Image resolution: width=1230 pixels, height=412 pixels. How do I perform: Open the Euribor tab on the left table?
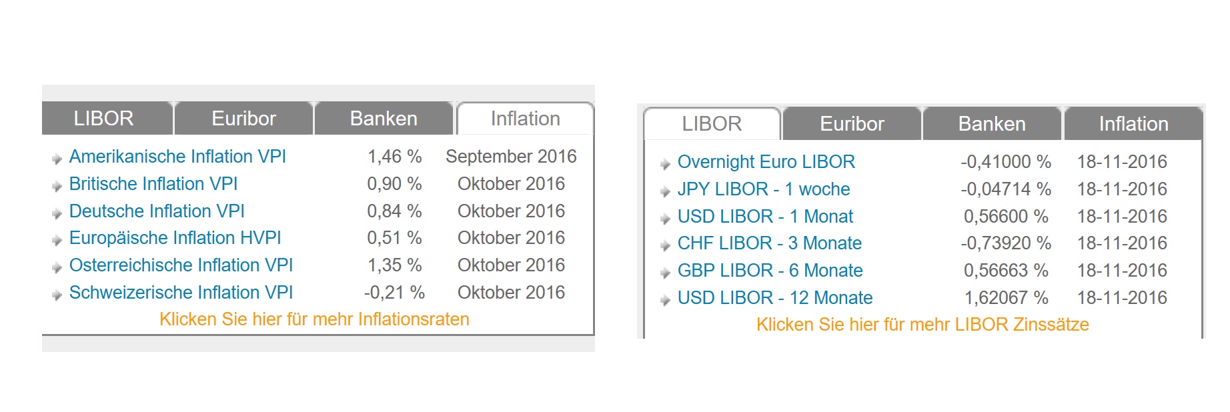[243, 118]
